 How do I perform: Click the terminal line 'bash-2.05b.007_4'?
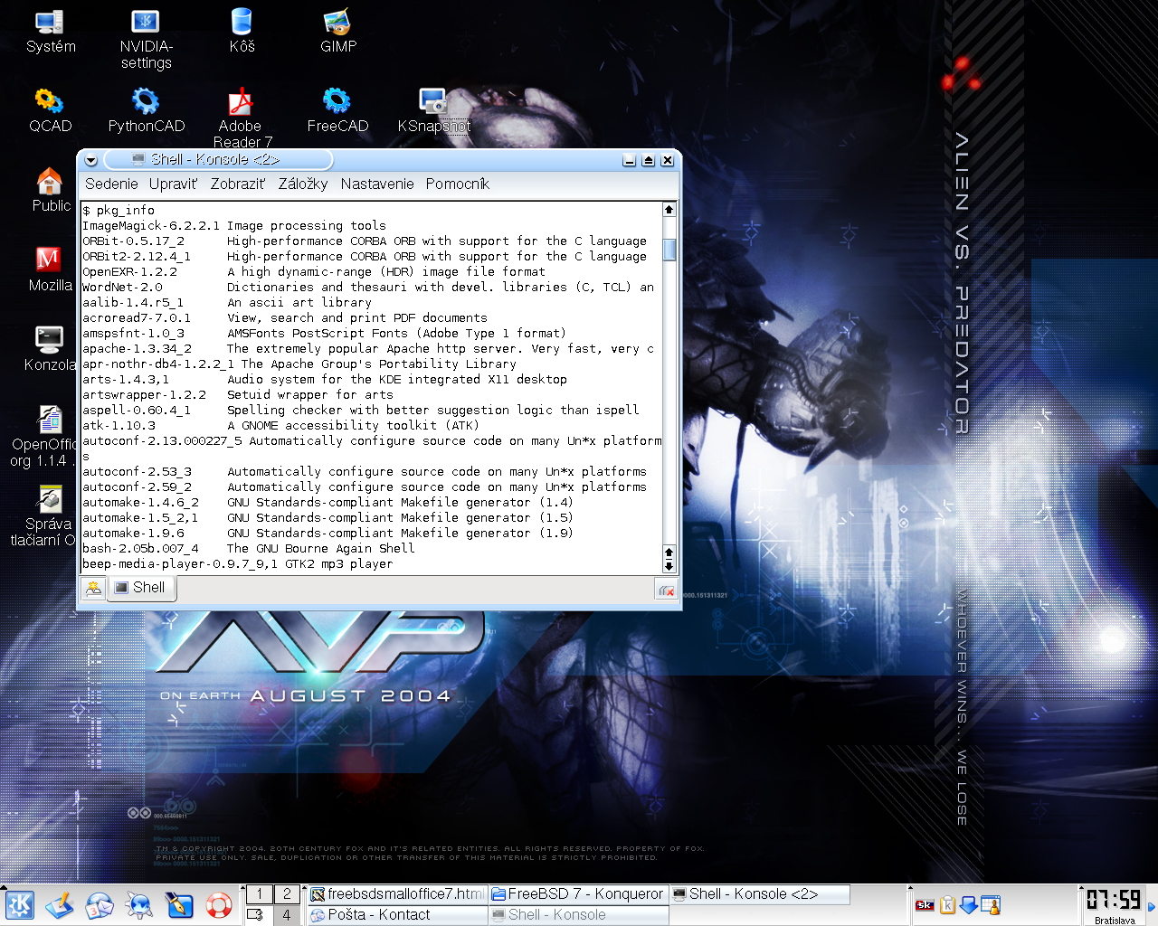pos(249,548)
